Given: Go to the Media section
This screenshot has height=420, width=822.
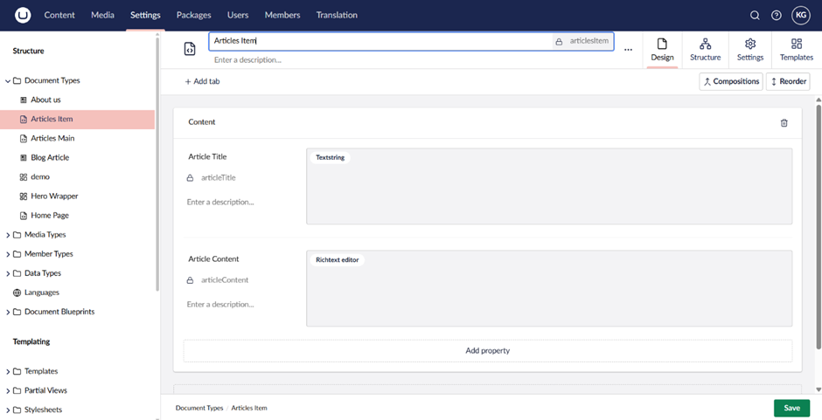Looking at the screenshot, I should (103, 15).
